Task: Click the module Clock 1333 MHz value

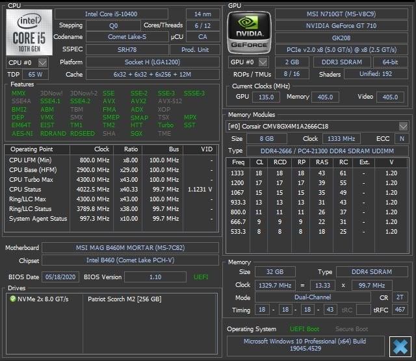Action: pos(341,139)
